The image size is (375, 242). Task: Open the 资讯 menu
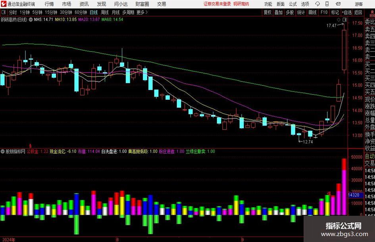[84, 4]
